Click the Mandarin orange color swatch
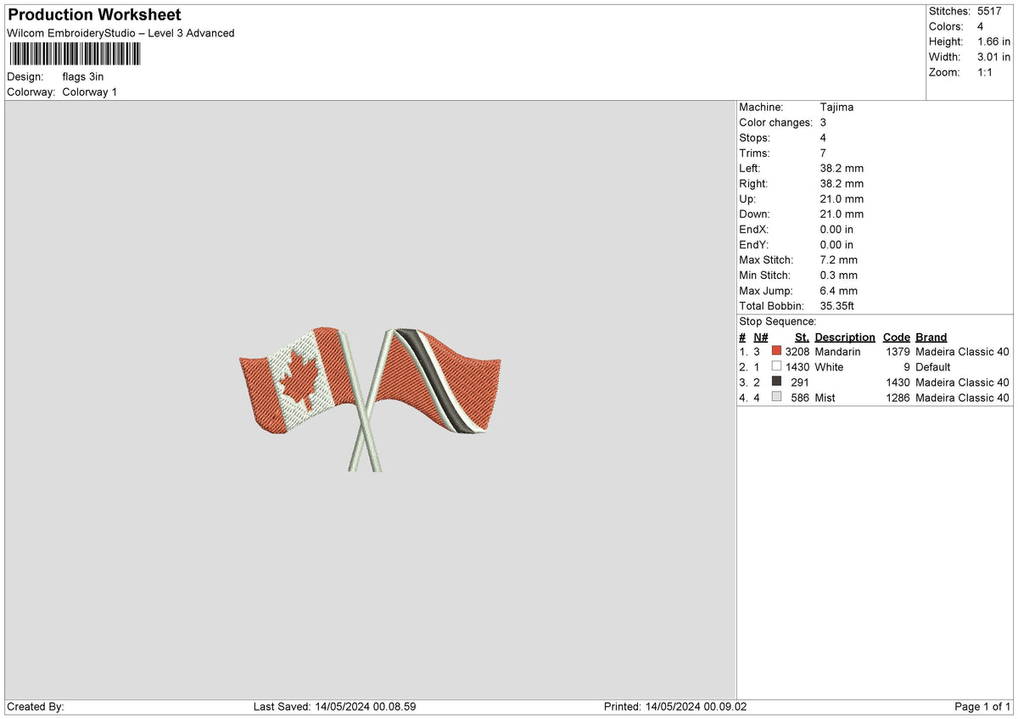This screenshot has height=719, width=1018. point(776,351)
